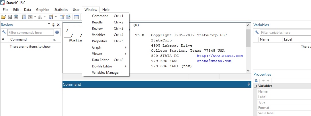Select Variables in the Window menu

106,35
